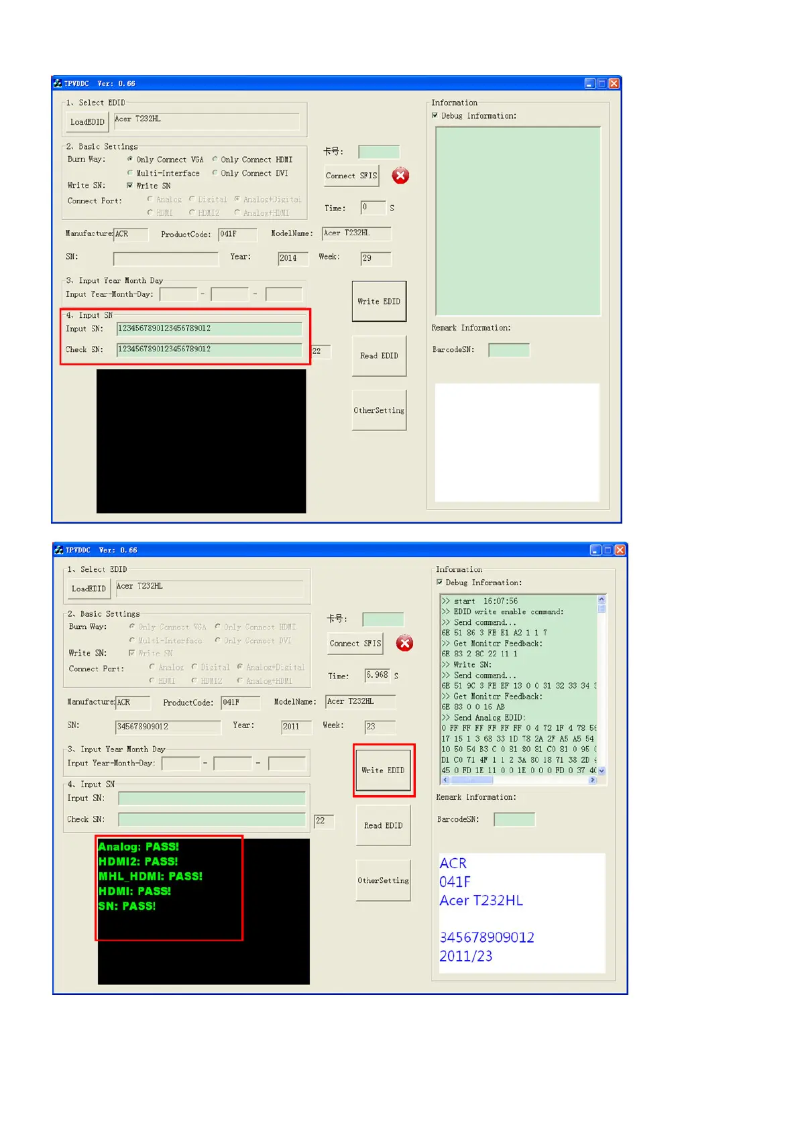Click Time field showing 6.968
This screenshot has height=1129, width=798.
click(378, 675)
